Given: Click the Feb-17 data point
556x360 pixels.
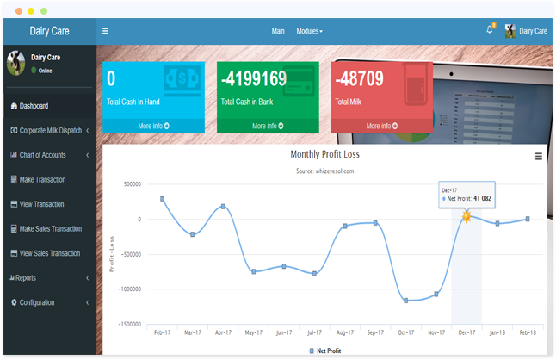Looking at the screenshot, I should [x=162, y=199].
